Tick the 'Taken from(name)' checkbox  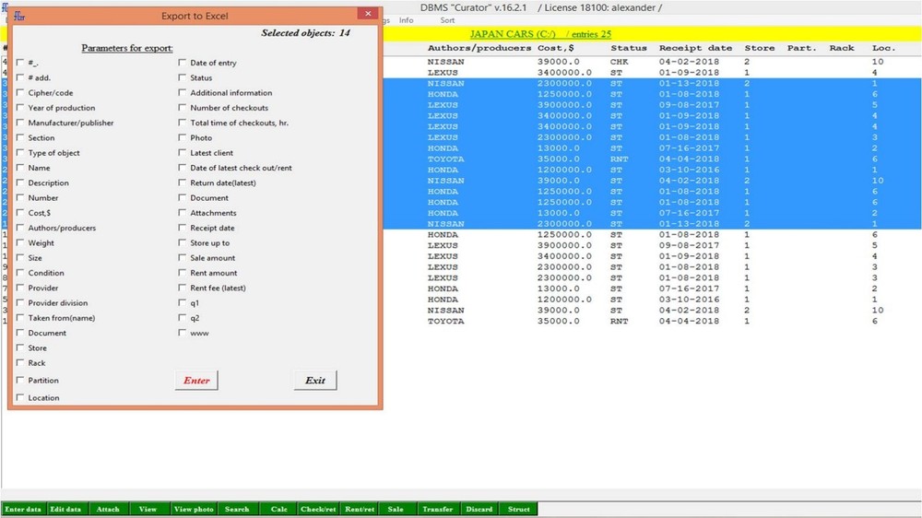pos(20,317)
